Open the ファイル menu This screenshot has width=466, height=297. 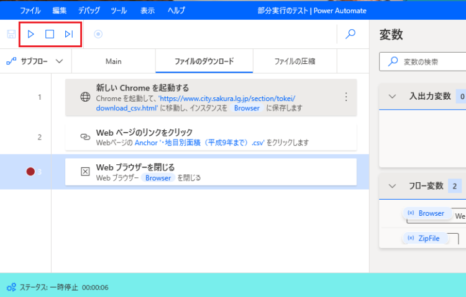[30, 11]
